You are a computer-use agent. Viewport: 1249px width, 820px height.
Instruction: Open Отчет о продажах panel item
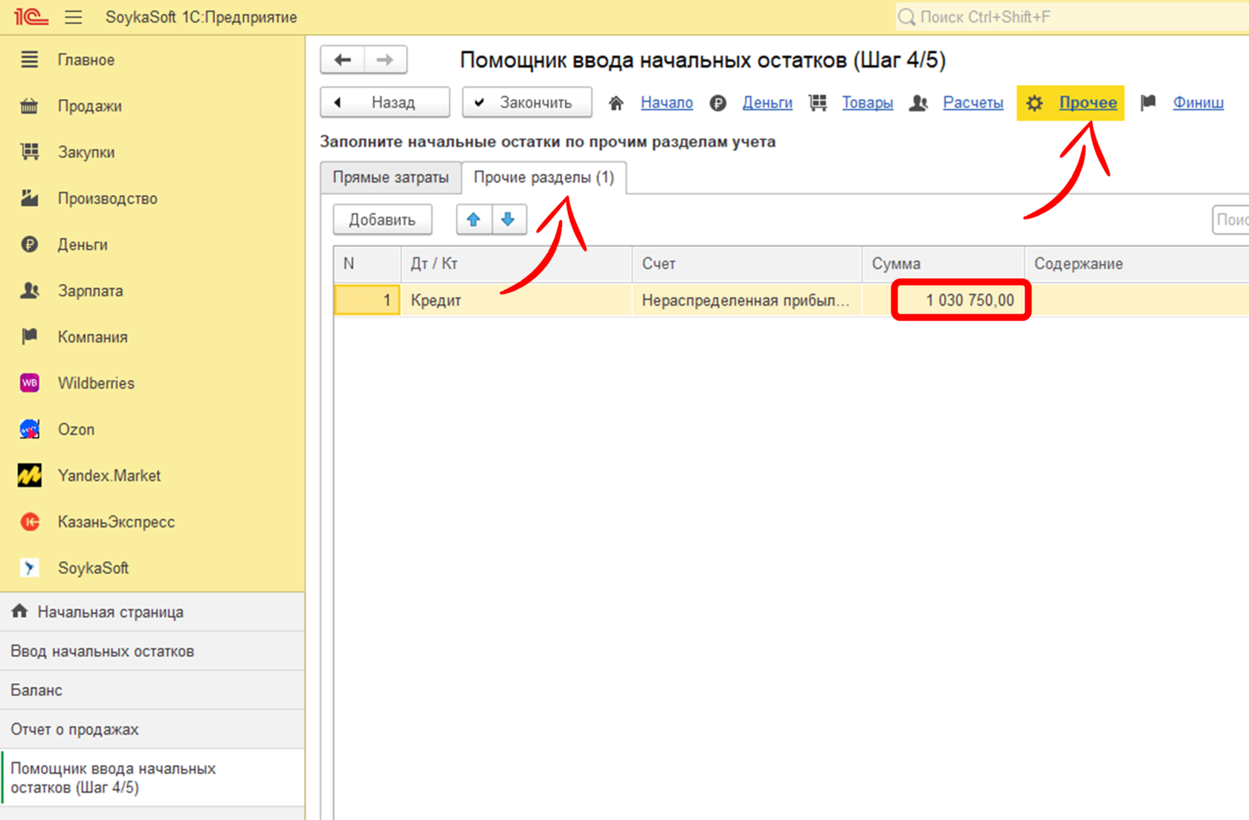[x=152, y=729]
